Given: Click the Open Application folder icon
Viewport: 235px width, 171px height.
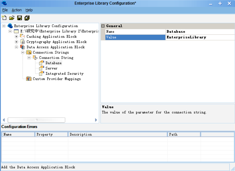Looking at the screenshot, I should click(x=12, y=18).
